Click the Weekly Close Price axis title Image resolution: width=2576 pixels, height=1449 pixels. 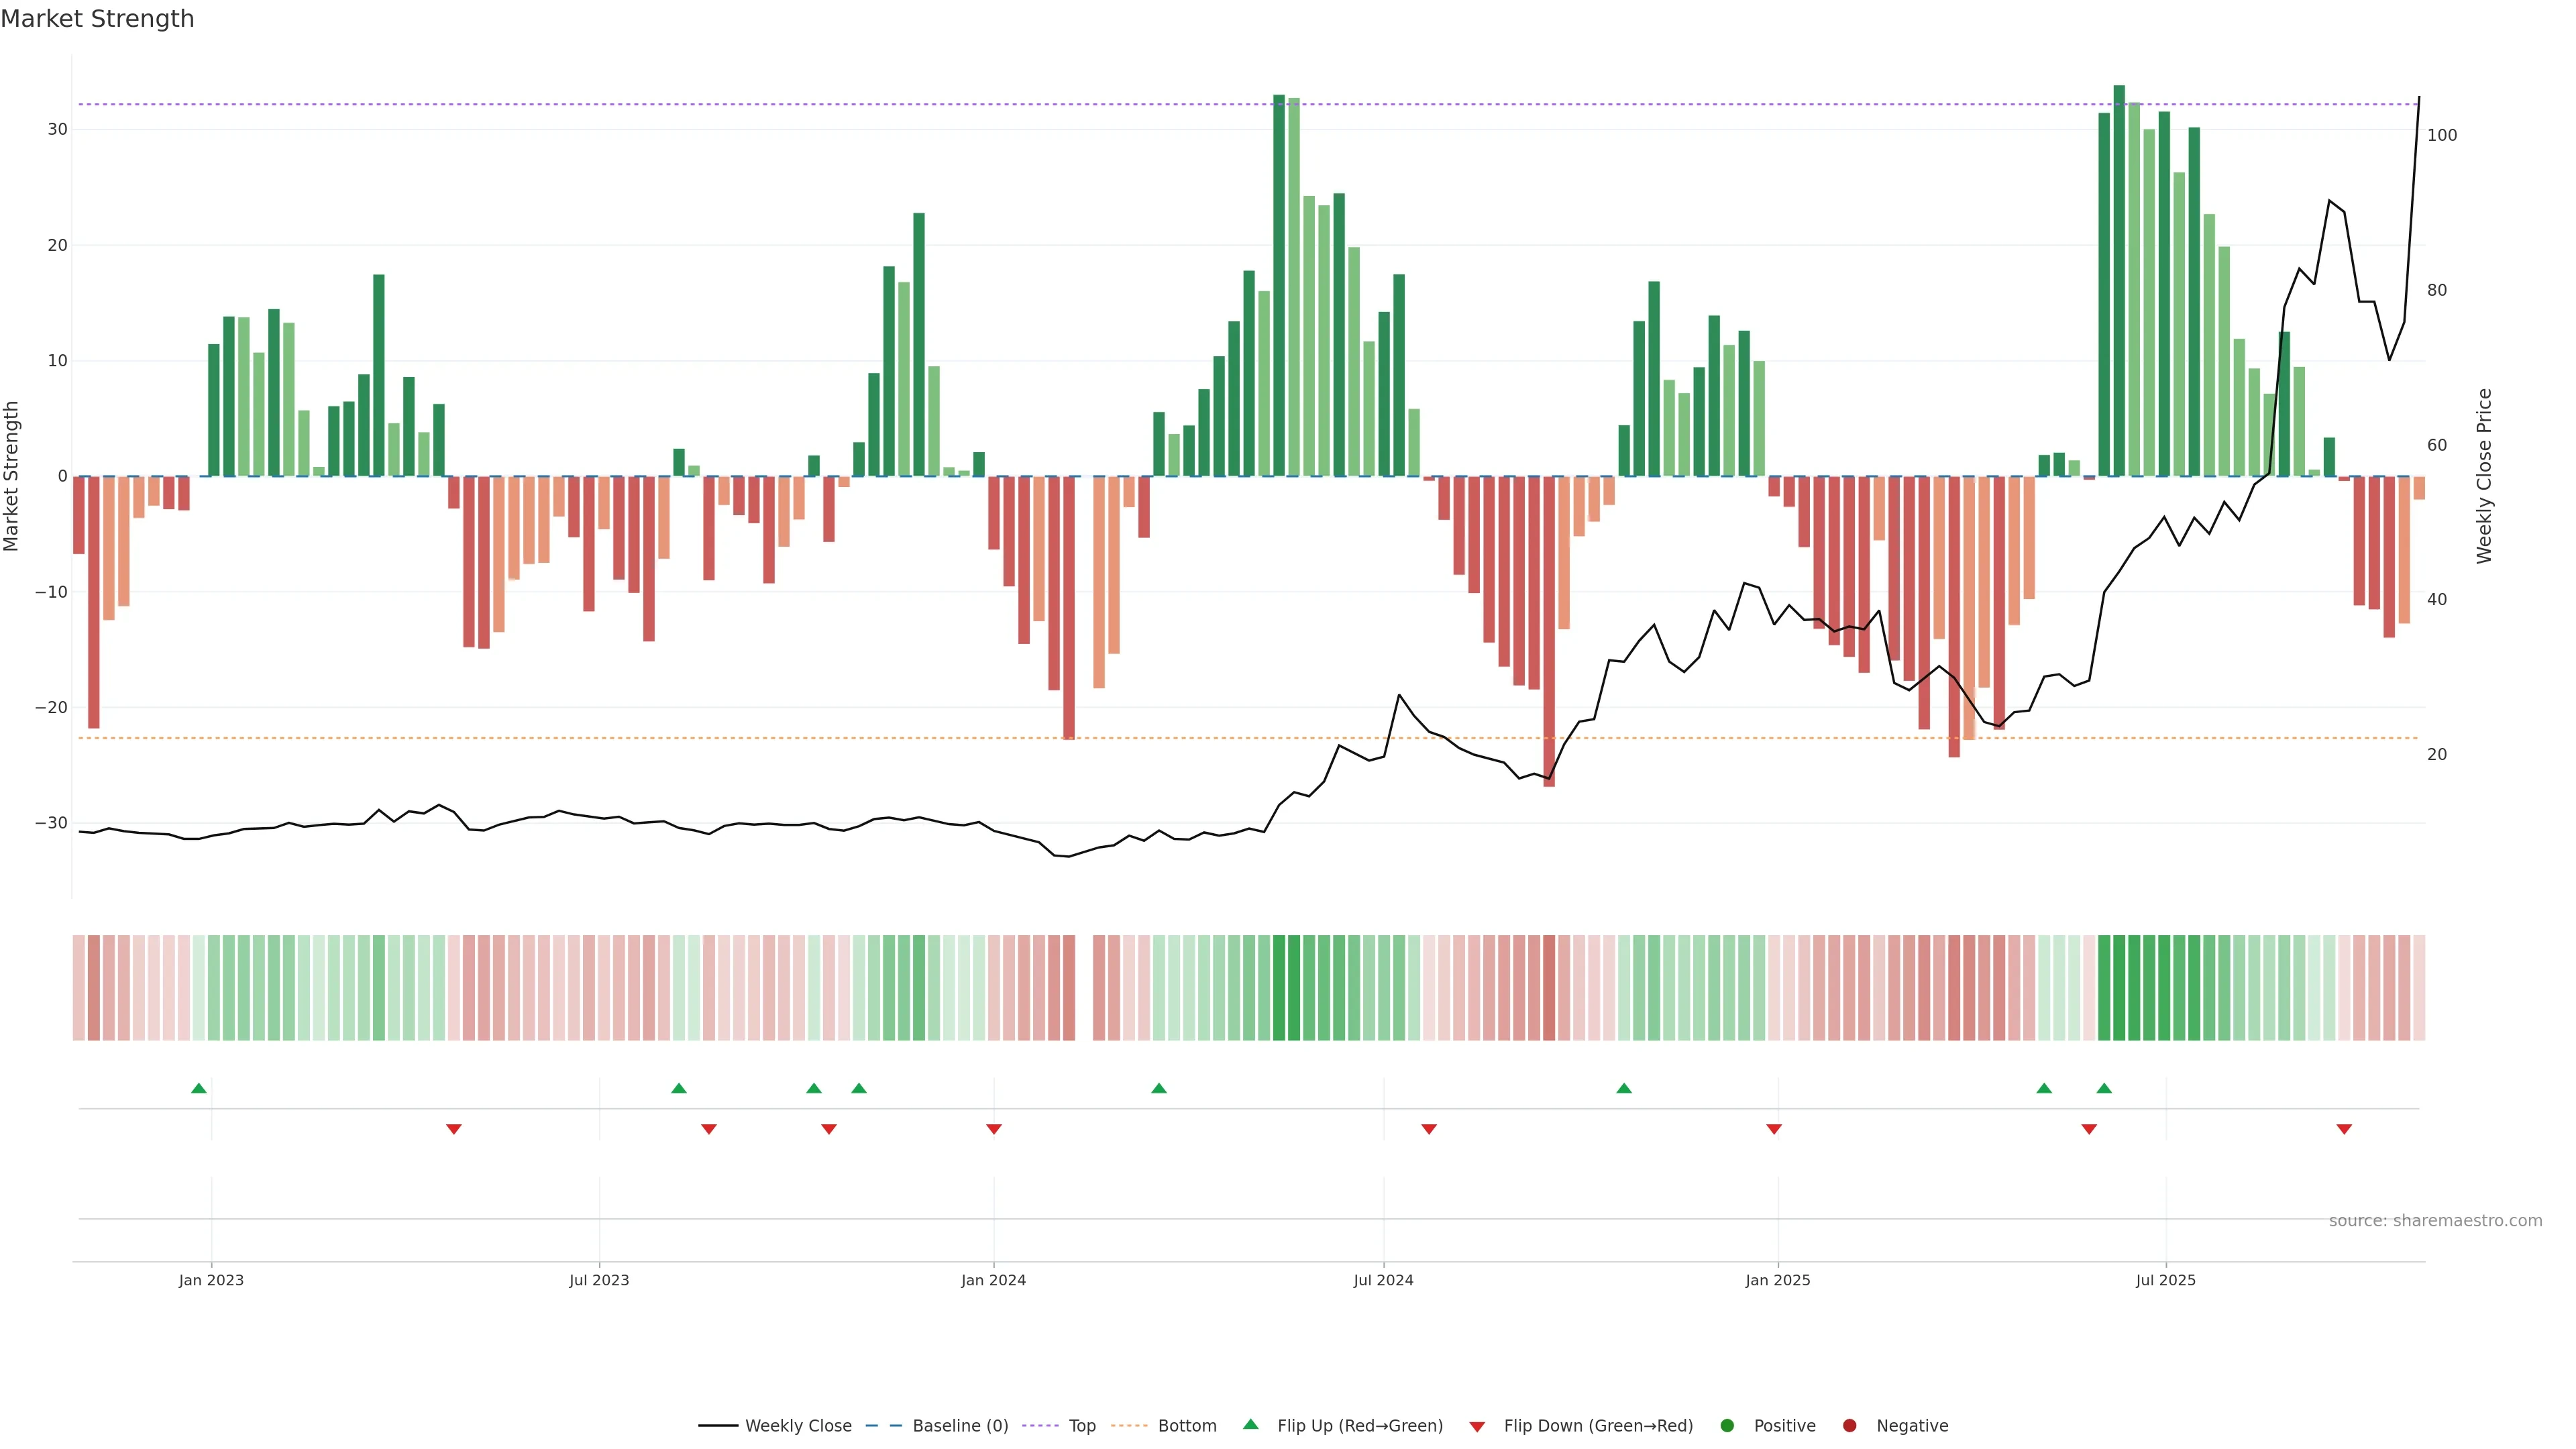tap(2484, 476)
